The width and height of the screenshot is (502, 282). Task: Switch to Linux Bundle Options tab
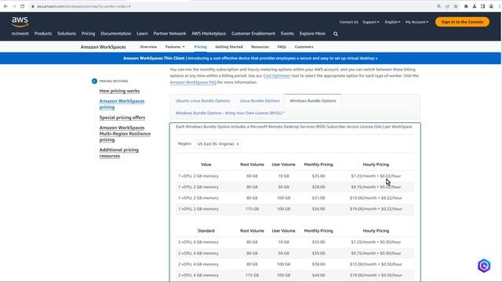pyautogui.click(x=260, y=101)
